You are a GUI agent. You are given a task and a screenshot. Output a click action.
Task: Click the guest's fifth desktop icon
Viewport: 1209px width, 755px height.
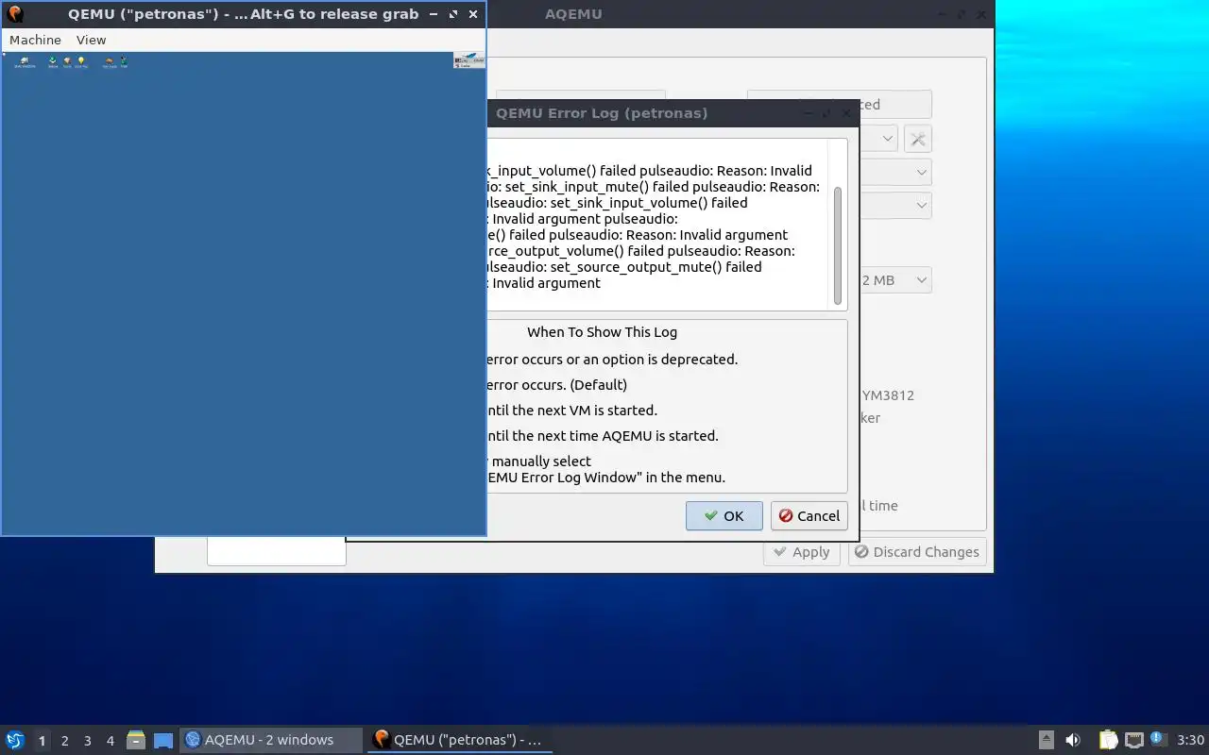coord(110,62)
